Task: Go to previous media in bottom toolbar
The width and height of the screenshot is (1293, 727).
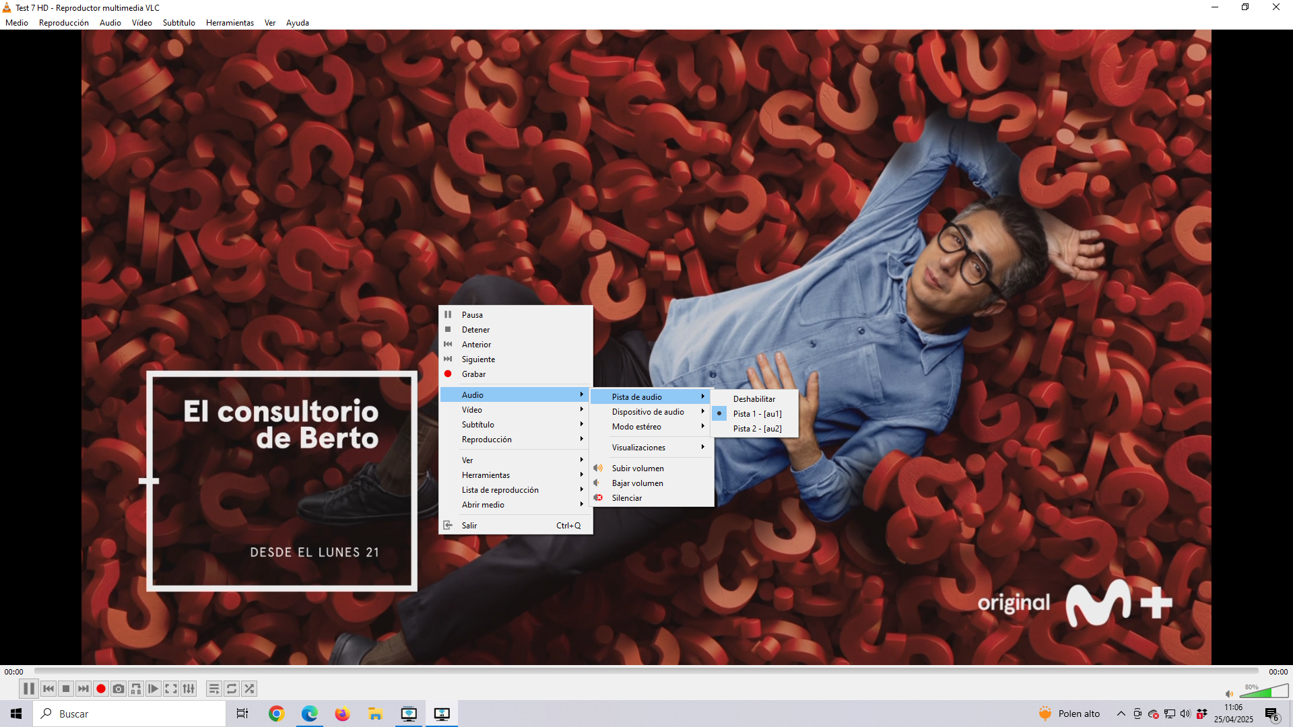Action: [x=48, y=689]
